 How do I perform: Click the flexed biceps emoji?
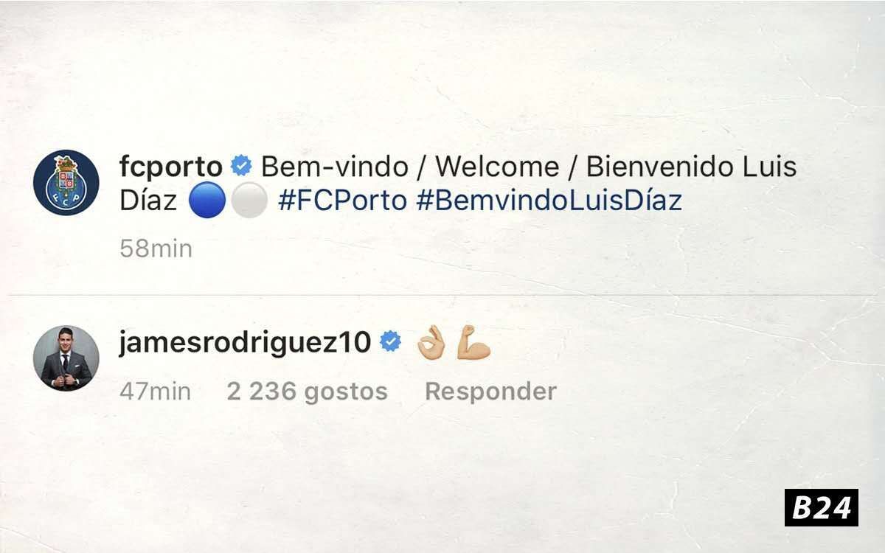coord(473,344)
